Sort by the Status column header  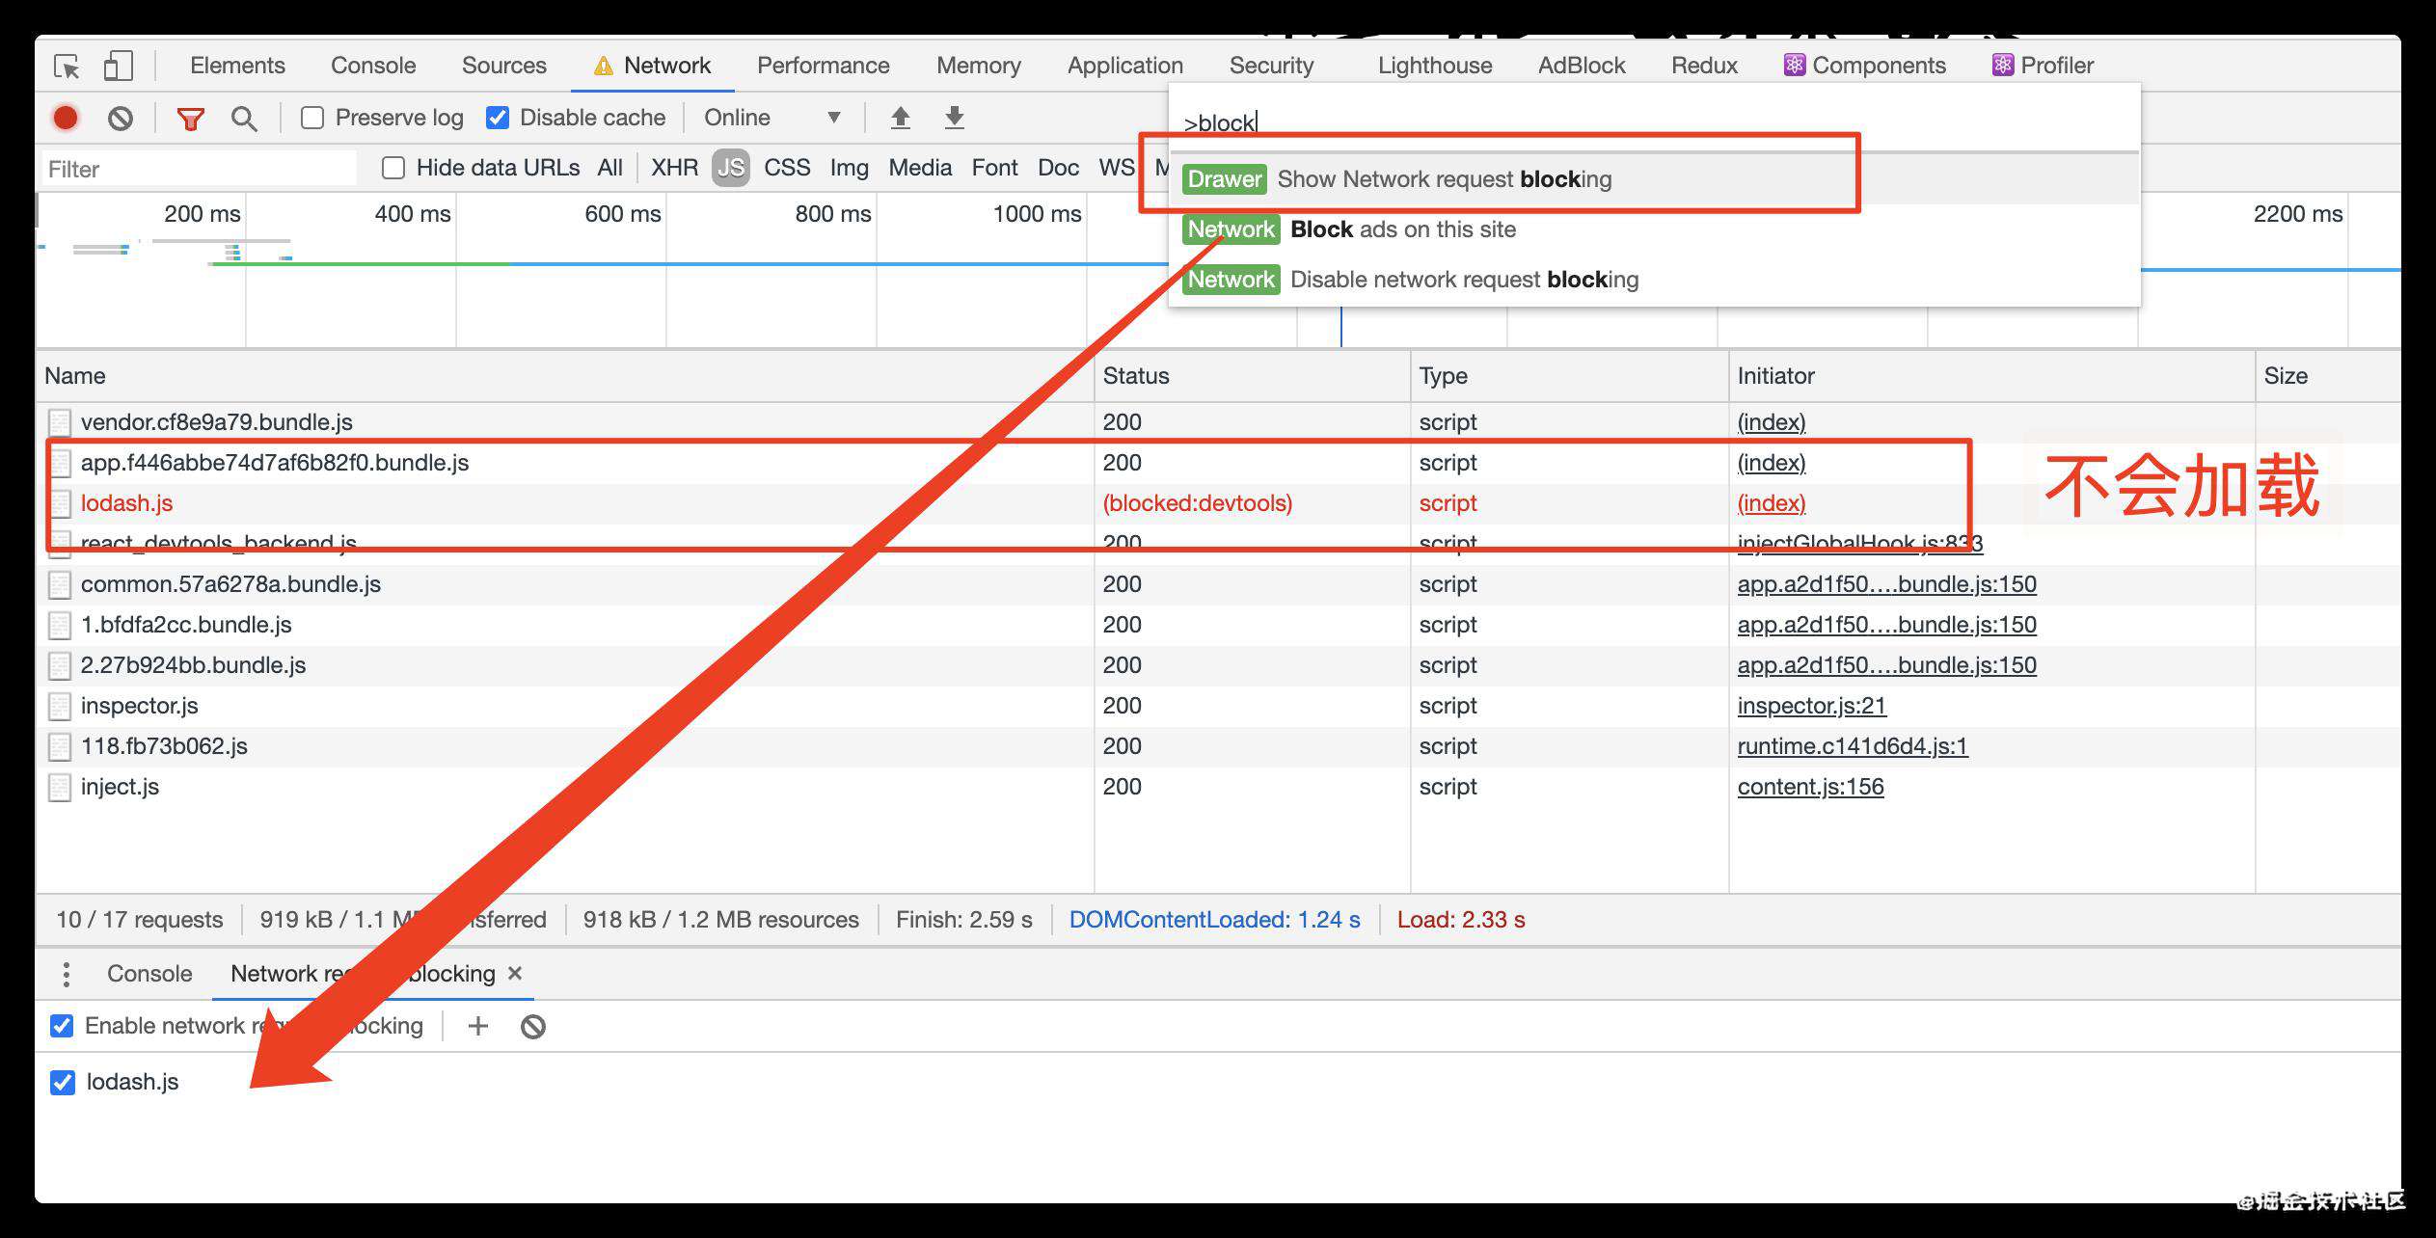[1253, 376]
